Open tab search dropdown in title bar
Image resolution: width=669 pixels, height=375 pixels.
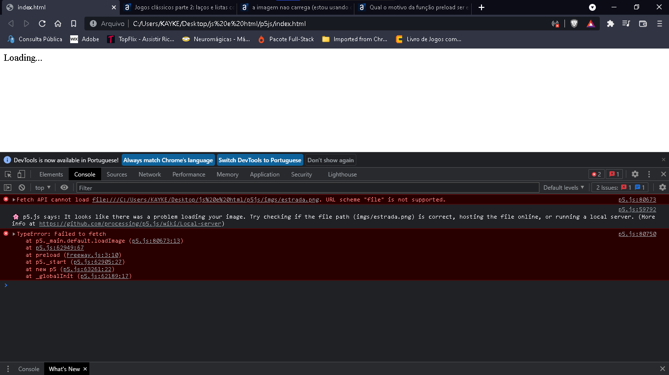click(x=592, y=7)
